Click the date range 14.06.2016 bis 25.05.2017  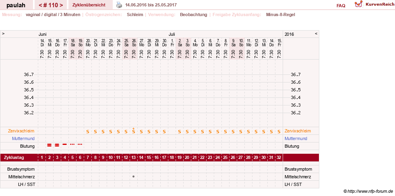click(x=151, y=5)
